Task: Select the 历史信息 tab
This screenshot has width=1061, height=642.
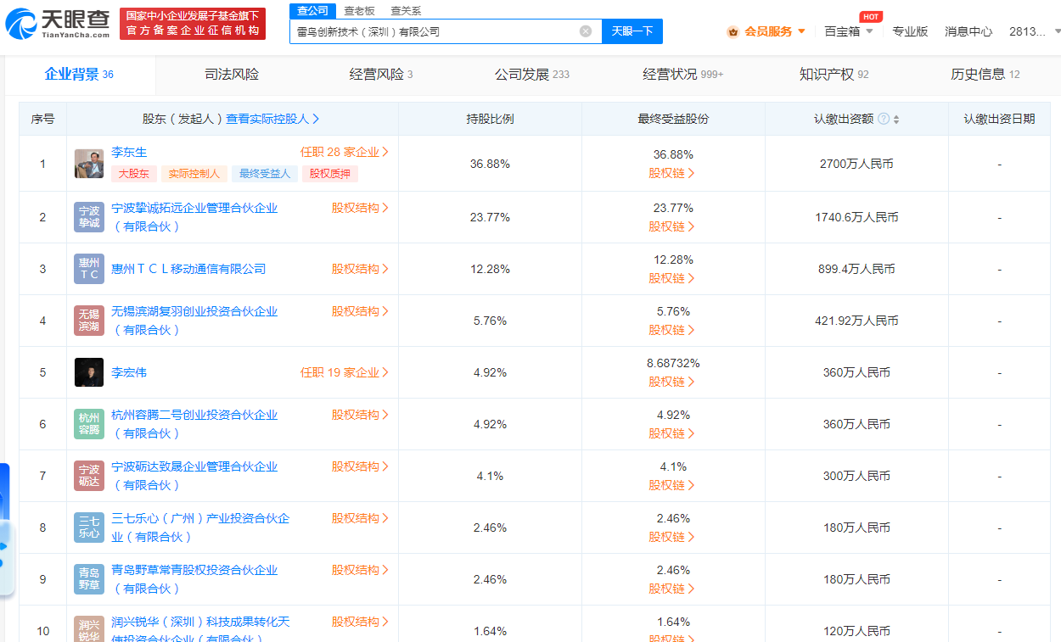Action: pyautogui.click(x=985, y=75)
